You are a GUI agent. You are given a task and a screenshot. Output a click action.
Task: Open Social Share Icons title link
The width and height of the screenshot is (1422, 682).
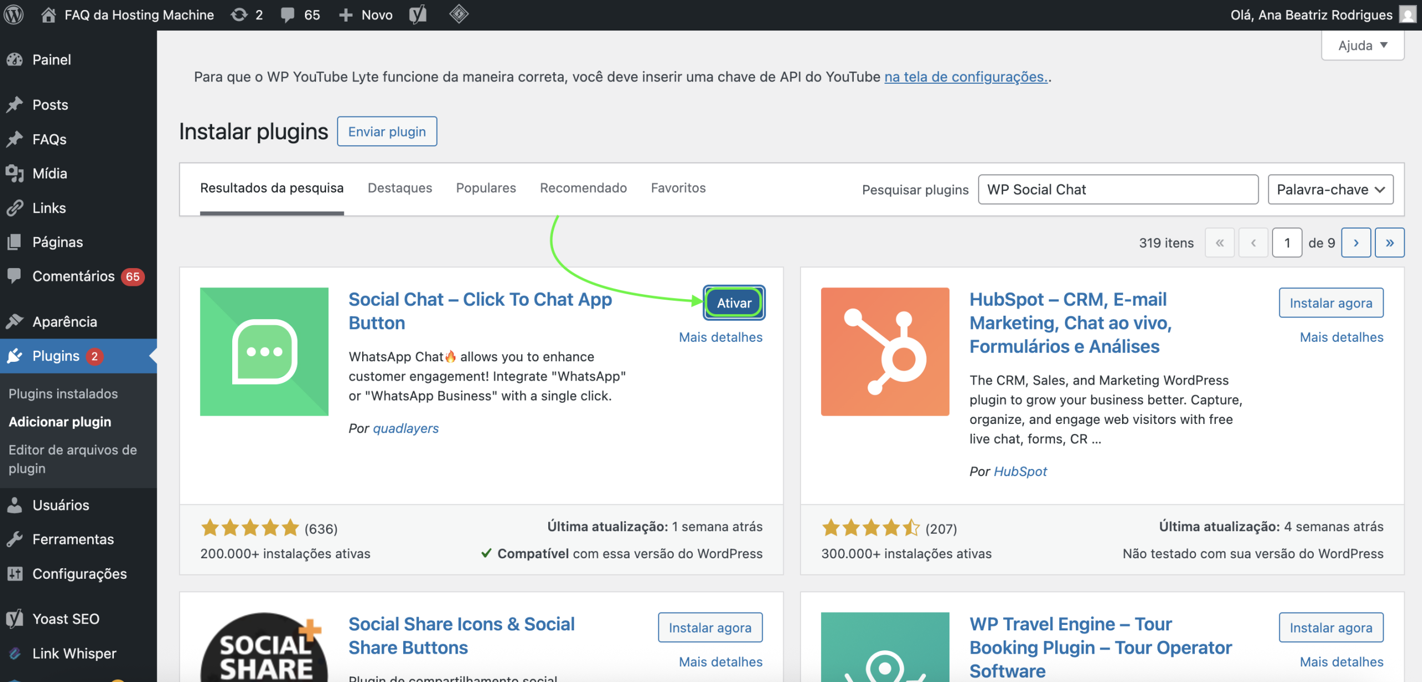(461, 635)
